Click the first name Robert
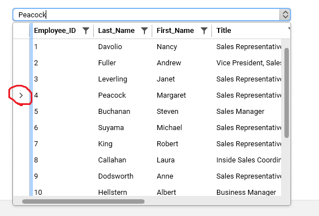 point(167,144)
